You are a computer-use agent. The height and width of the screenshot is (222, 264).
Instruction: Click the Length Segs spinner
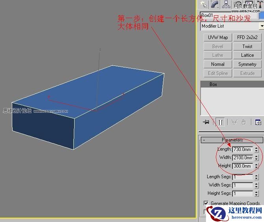(x=256, y=177)
